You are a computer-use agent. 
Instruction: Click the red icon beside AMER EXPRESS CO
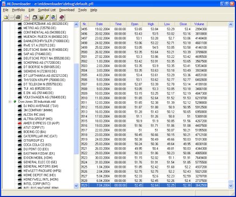click(20, 123)
